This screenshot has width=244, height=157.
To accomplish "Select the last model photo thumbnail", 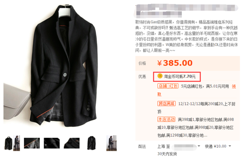I will 111,143.
